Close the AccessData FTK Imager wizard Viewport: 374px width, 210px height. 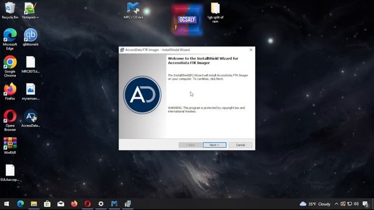tap(251, 50)
